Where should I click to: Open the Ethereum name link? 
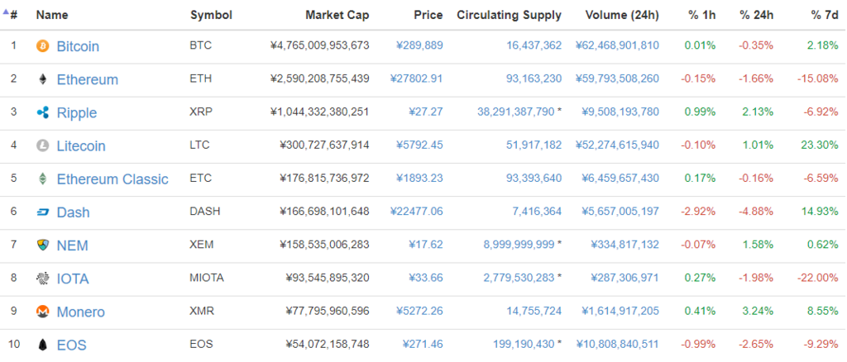[88, 80]
